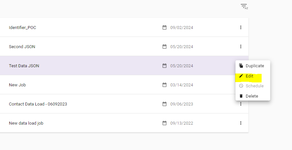The height and width of the screenshot is (150, 292).
Task: Click the highlighted Test Data JSON row
Action: coord(24,66)
